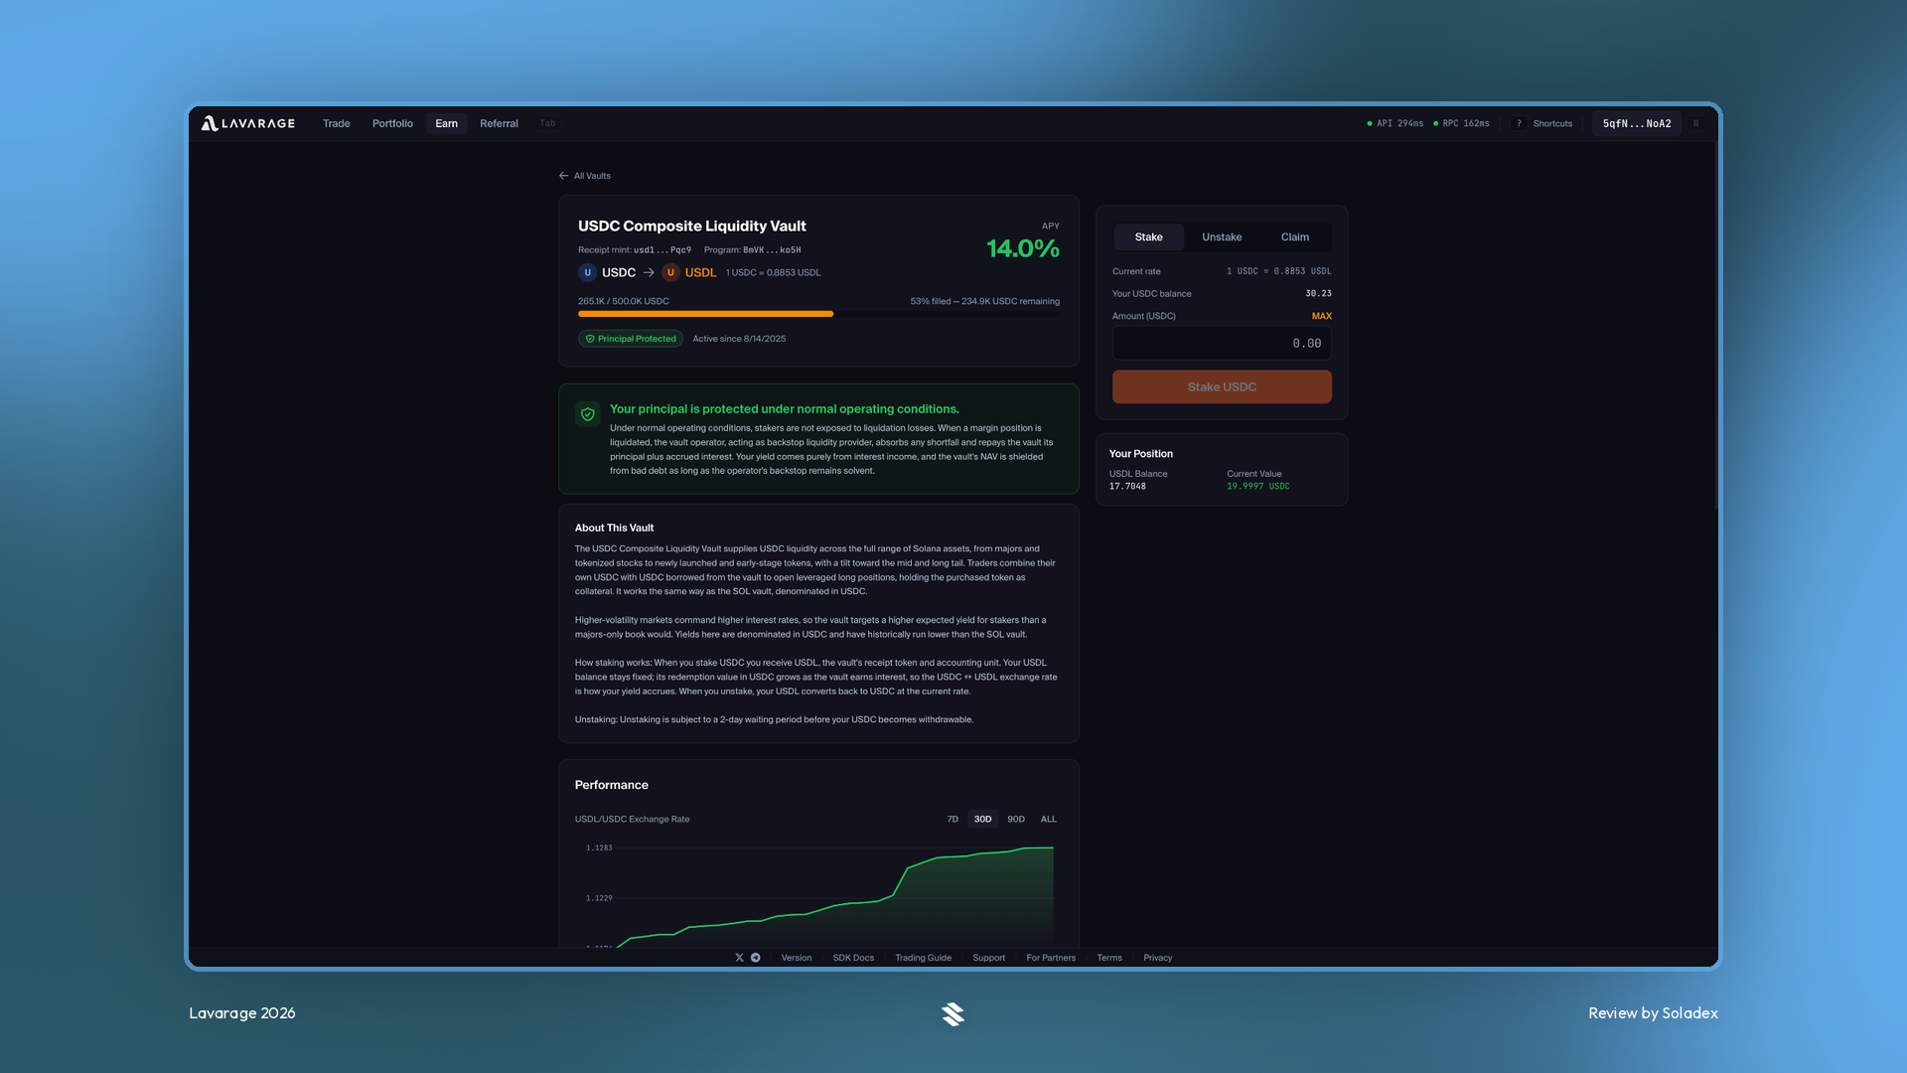Open the Terms link
This screenshot has width=1907, height=1073.
pos(1109,958)
